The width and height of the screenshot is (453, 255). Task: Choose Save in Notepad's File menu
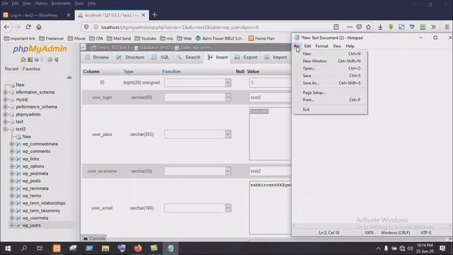tap(331, 76)
